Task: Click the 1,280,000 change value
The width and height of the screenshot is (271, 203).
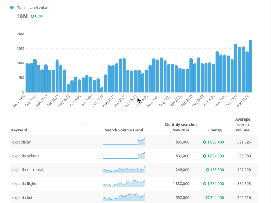Action: coord(215,184)
